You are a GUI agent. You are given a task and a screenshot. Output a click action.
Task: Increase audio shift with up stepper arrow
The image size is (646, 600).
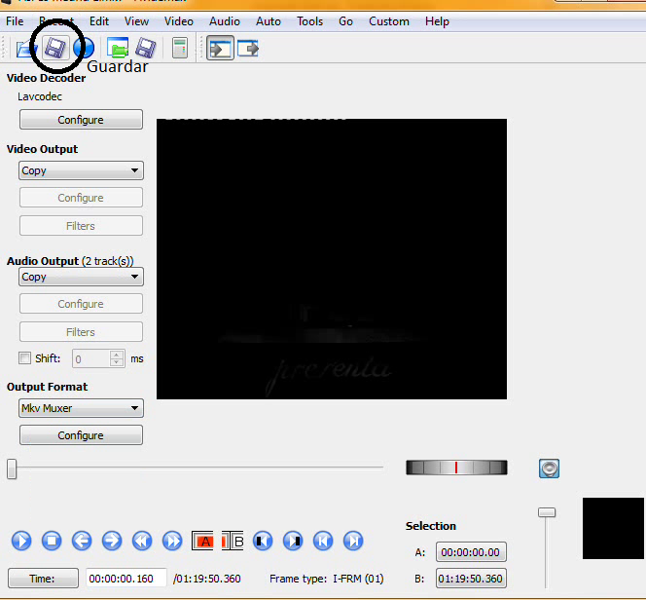[x=117, y=355]
